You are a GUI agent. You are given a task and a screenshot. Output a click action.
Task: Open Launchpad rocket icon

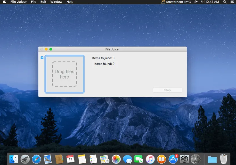point(25,159)
